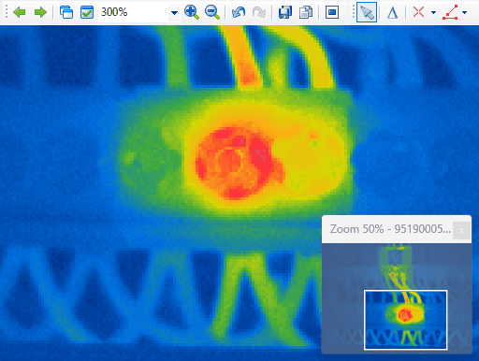This screenshot has height=361, width=479.
Task: Select the red cross spot marker tool
Action: pyautogui.click(x=418, y=12)
